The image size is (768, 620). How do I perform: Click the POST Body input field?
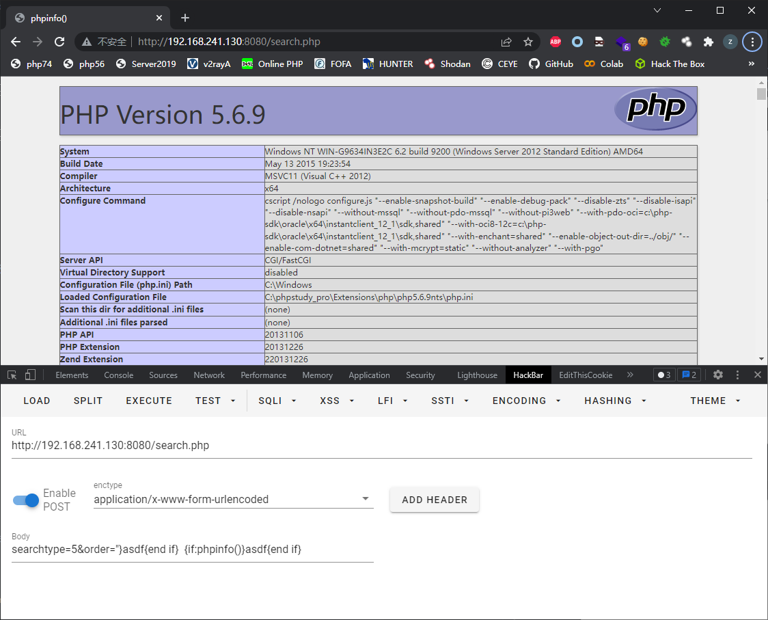tap(192, 550)
